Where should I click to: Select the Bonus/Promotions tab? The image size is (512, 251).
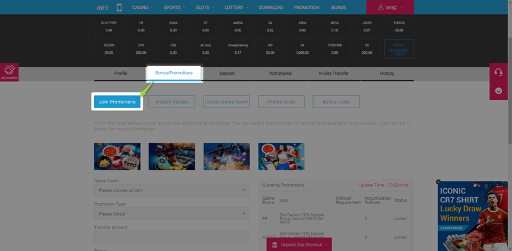173,73
